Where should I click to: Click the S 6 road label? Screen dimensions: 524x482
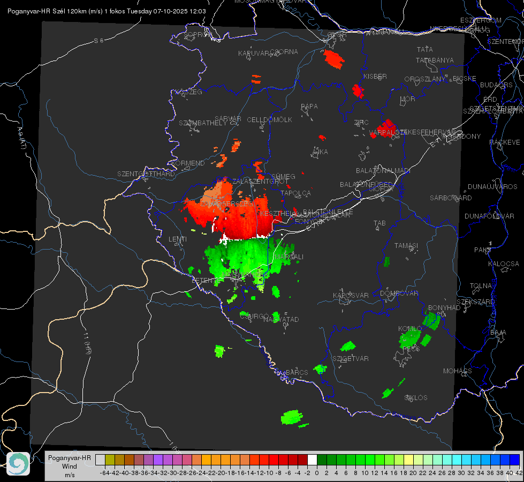pos(98,41)
